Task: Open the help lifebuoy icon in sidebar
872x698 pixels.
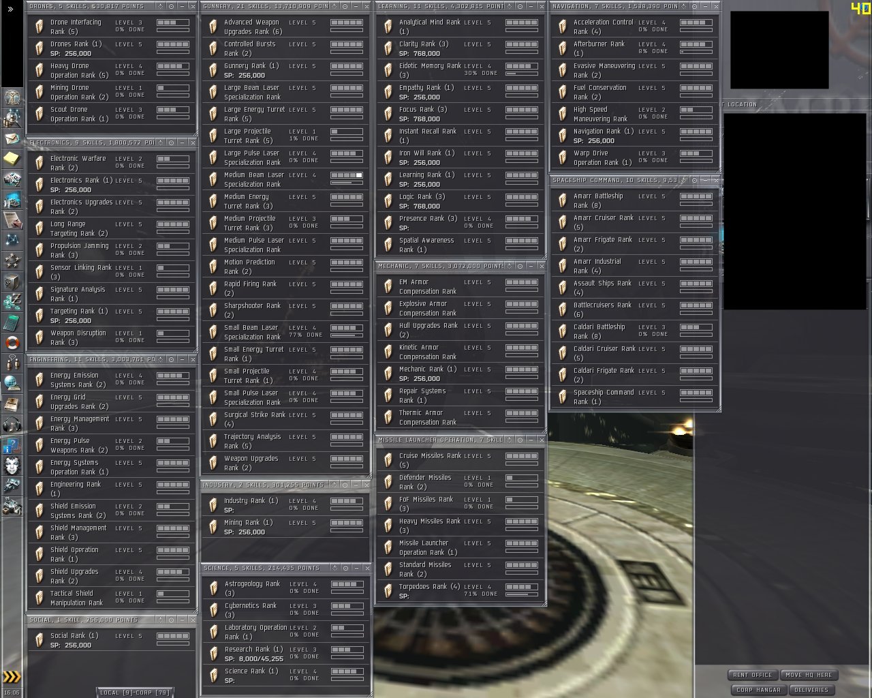Action: (x=12, y=343)
